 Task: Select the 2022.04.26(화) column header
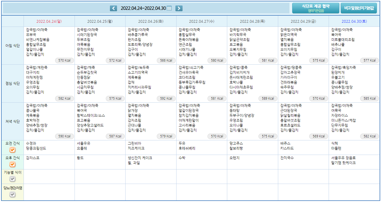151,21
